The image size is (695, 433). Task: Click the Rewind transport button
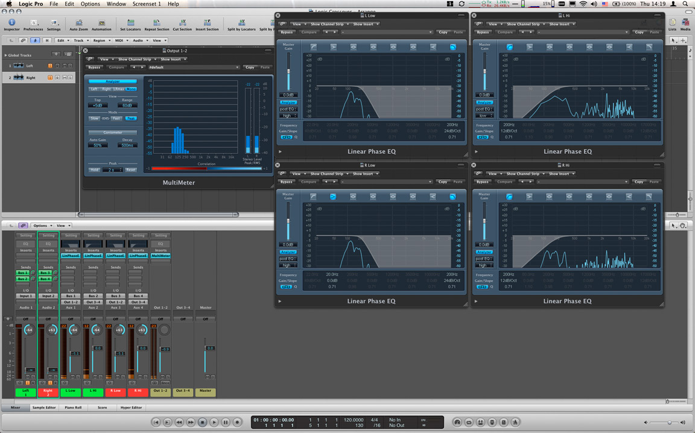point(179,422)
